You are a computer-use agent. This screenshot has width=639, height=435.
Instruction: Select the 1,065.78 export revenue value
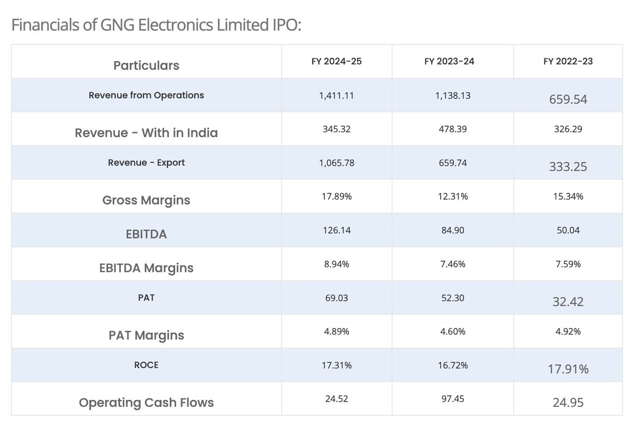pos(337,162)
